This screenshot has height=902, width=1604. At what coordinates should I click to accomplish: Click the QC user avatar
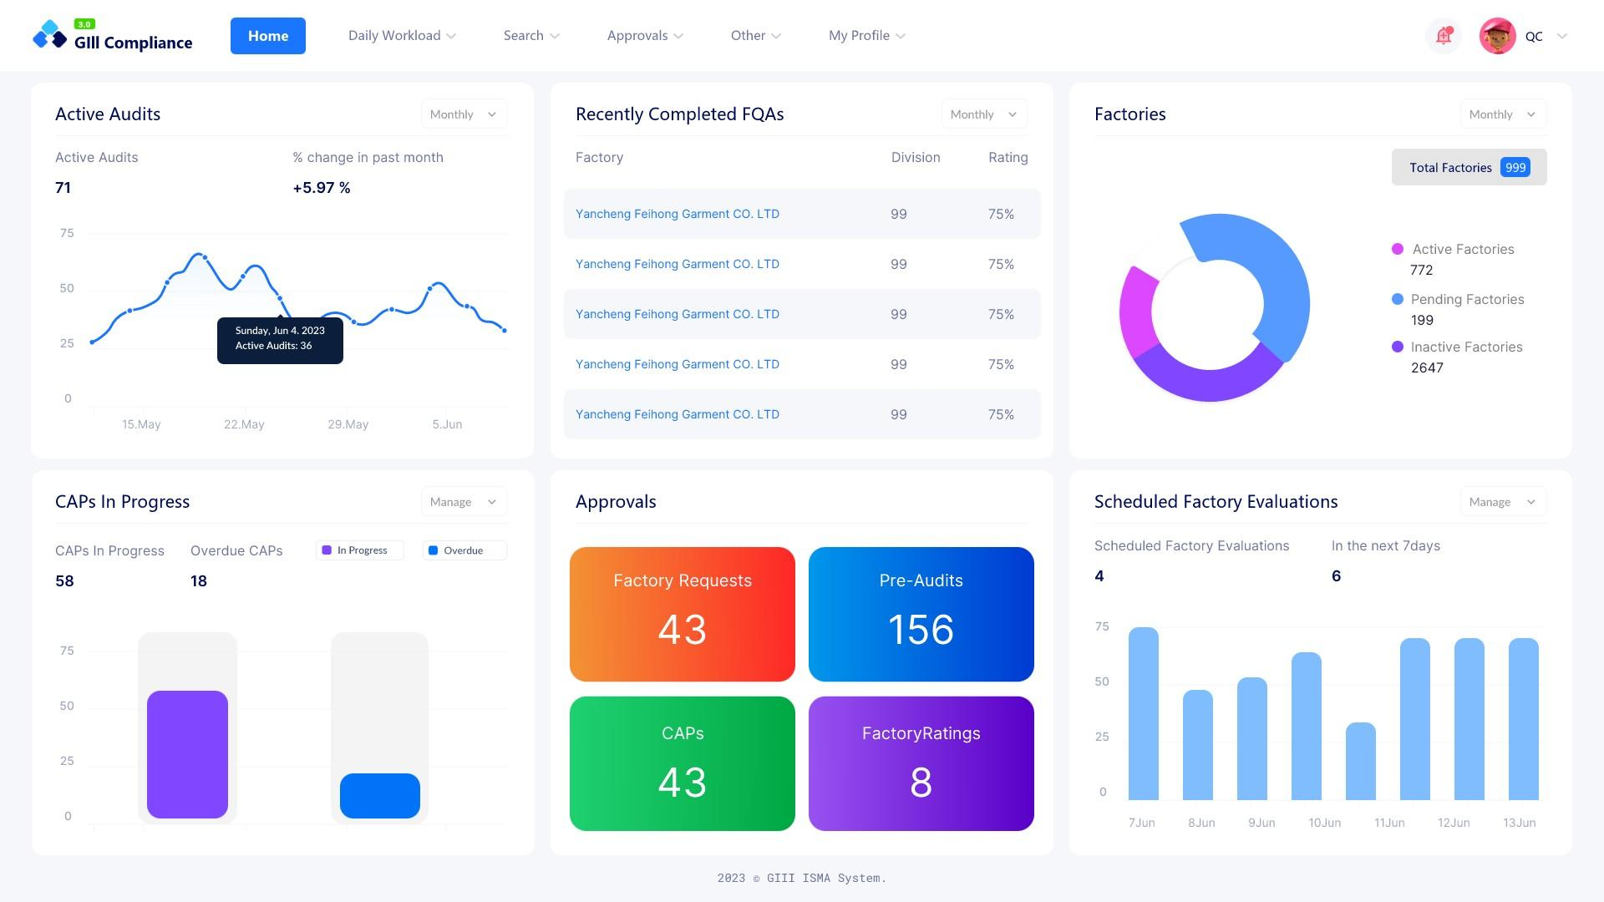click(1497, 36)
